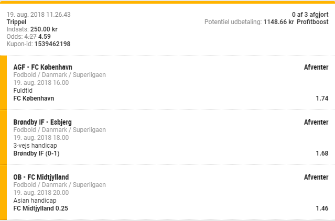Click the FC Midtjylland 0.25 selection
The width and height of the screenshot is (335, 221).
pos(40,208)
